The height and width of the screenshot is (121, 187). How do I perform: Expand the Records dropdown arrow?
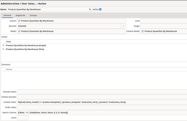pyautogui.click(x=123, y=26)
